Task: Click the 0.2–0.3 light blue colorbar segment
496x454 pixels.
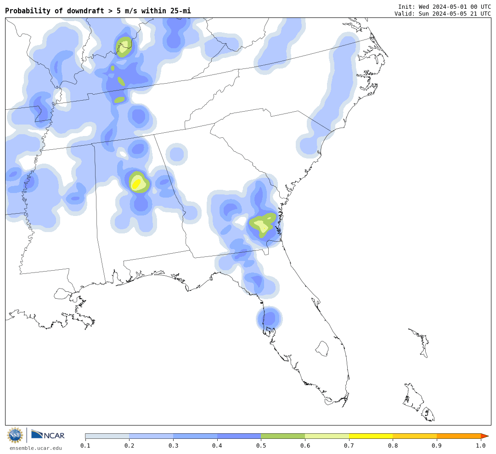Action: [x=151, y=436]
